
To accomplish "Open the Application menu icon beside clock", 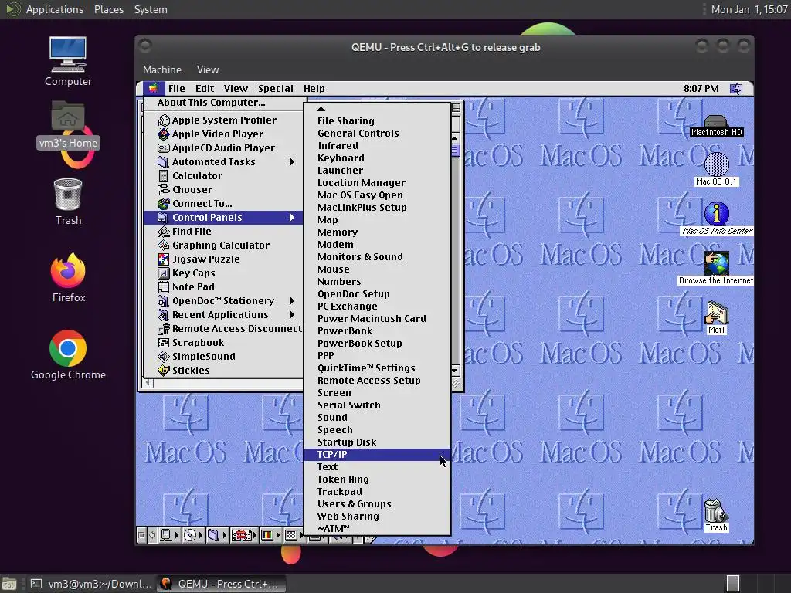I will coord(736,89).
